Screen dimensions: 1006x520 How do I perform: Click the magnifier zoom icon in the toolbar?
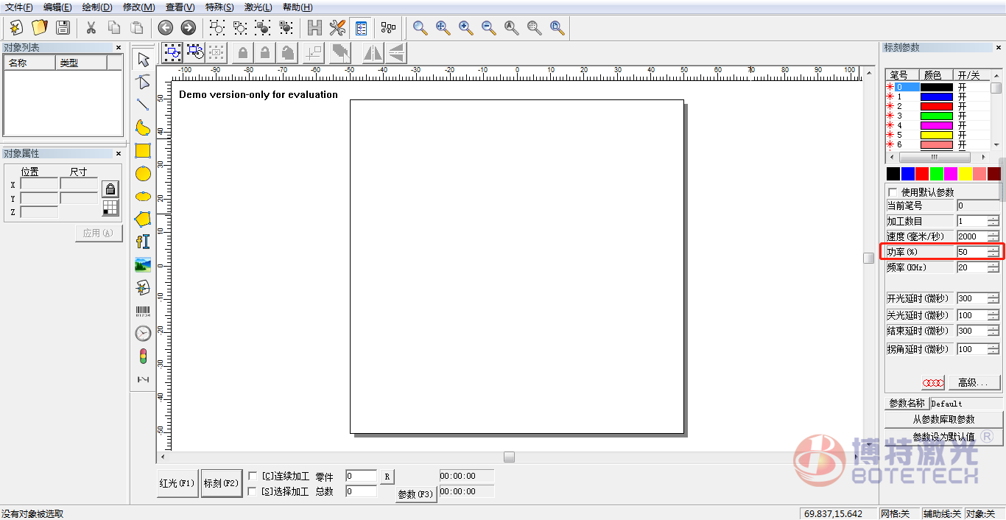coord(421,28)
